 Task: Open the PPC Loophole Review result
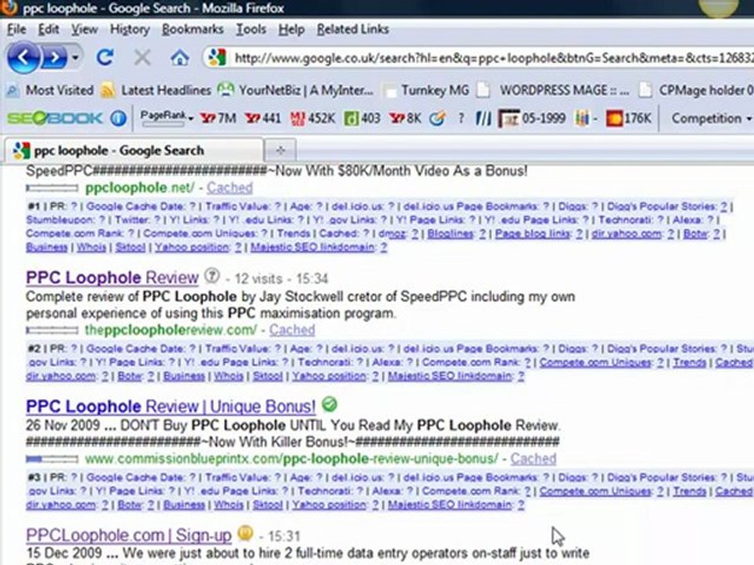112,278
